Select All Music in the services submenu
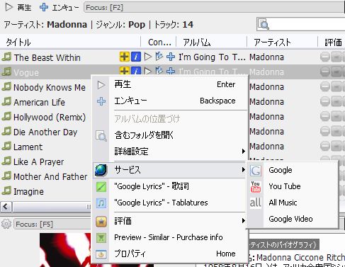345x267 pixels. [x=293, y=203]
